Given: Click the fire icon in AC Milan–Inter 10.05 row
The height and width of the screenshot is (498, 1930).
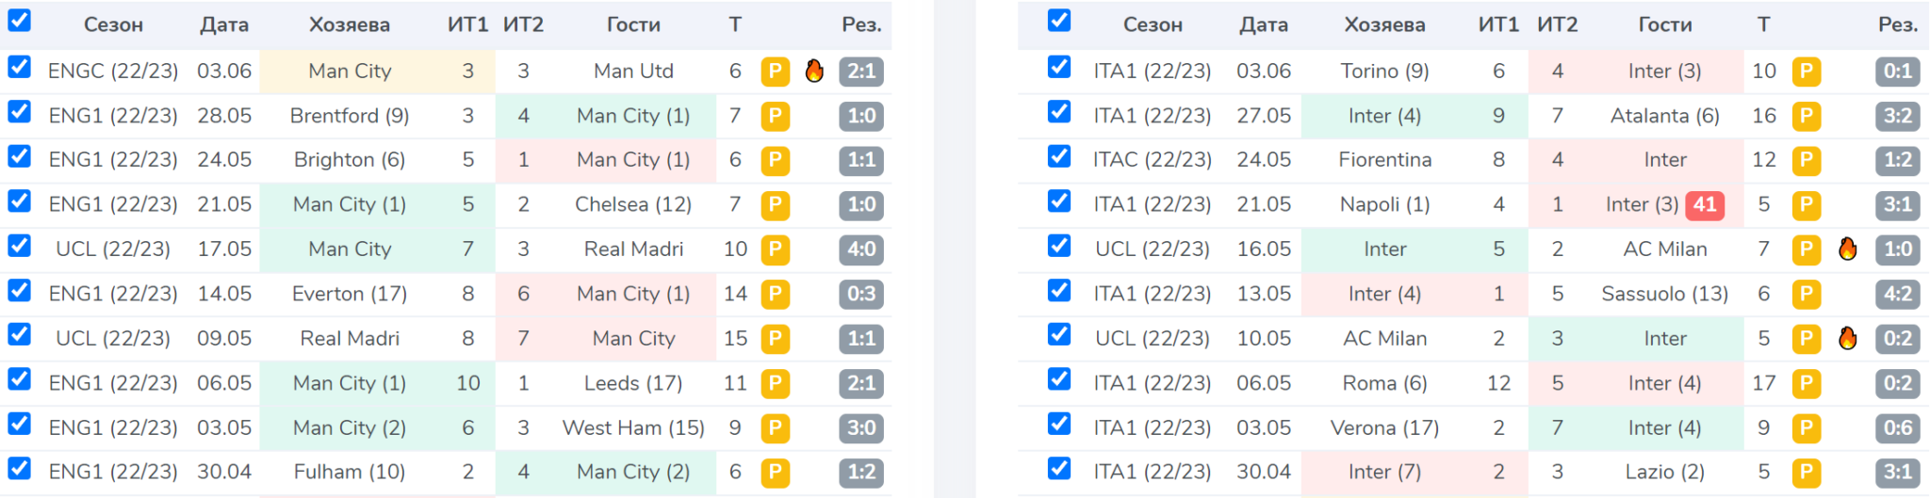Looking at the screenshot, I should click(1847, 338).
